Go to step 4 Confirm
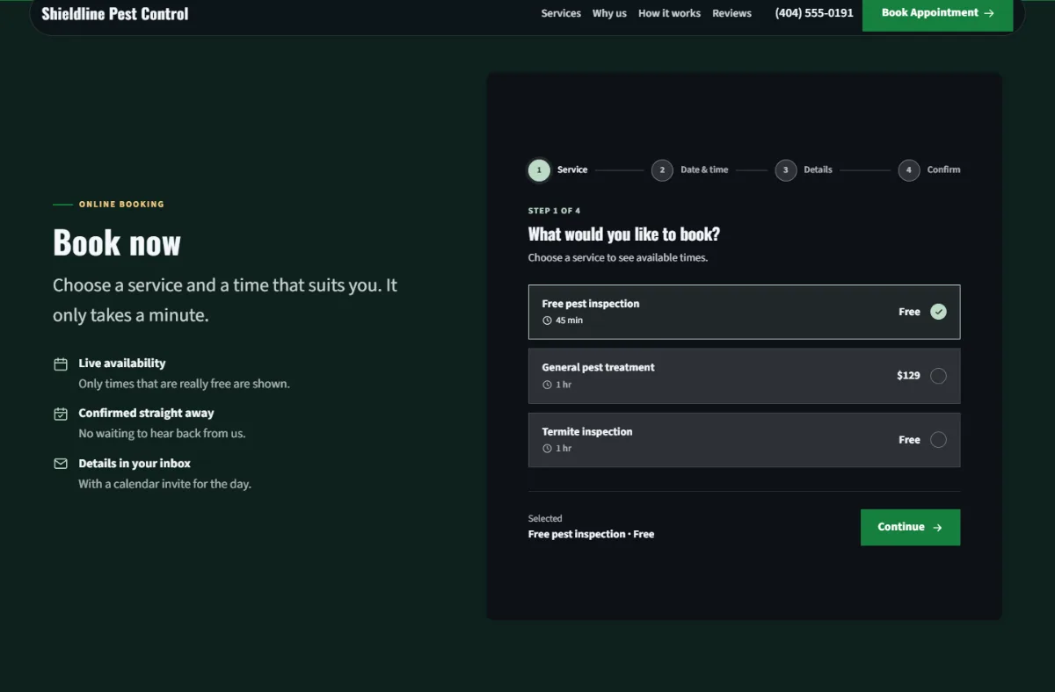This screenshot has height=692, width=1055. (x=929, y=170)
